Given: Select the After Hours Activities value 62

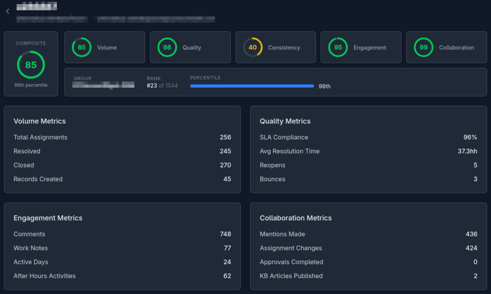Looking at the screenshot, I should (227, 276).
